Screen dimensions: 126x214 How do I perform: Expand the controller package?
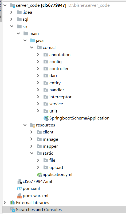tap(38, 68)
